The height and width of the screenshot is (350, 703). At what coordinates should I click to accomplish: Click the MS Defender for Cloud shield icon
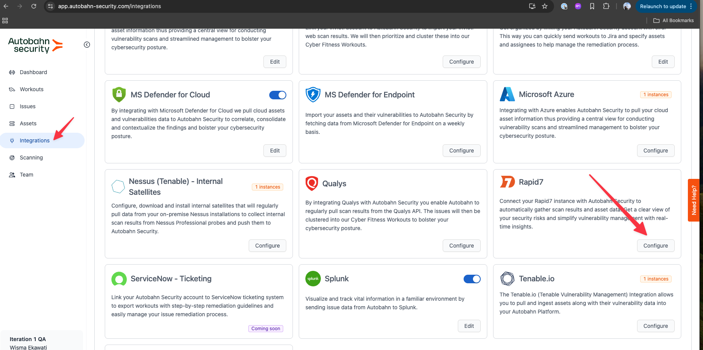(119, 95)
